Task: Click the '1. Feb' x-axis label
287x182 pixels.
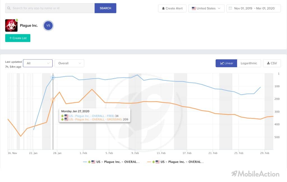Action: (x=83, y=153)
